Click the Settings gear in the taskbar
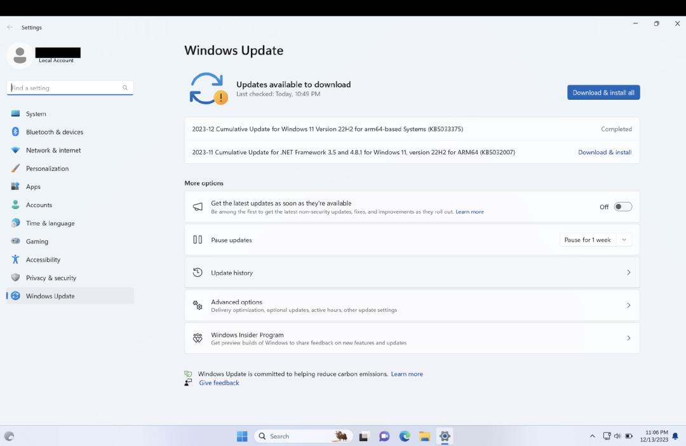Image resolution: width=686 pixels, height=446 pixels. 445,436
